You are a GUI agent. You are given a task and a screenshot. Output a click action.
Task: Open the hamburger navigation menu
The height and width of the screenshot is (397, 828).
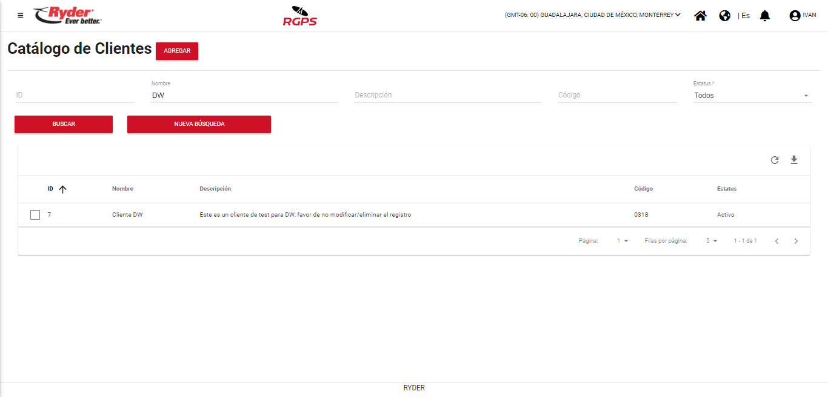point(21,16)
